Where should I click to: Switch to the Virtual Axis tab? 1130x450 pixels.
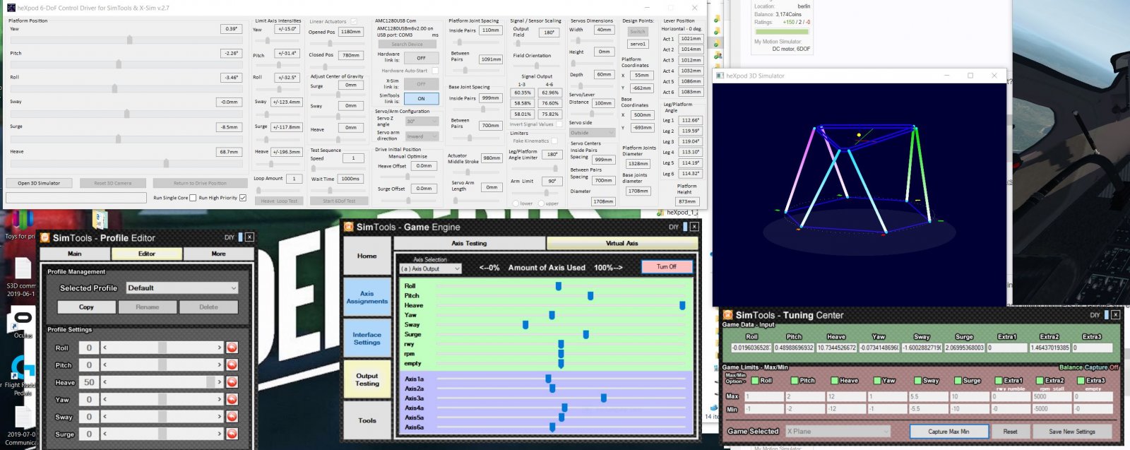621,243
